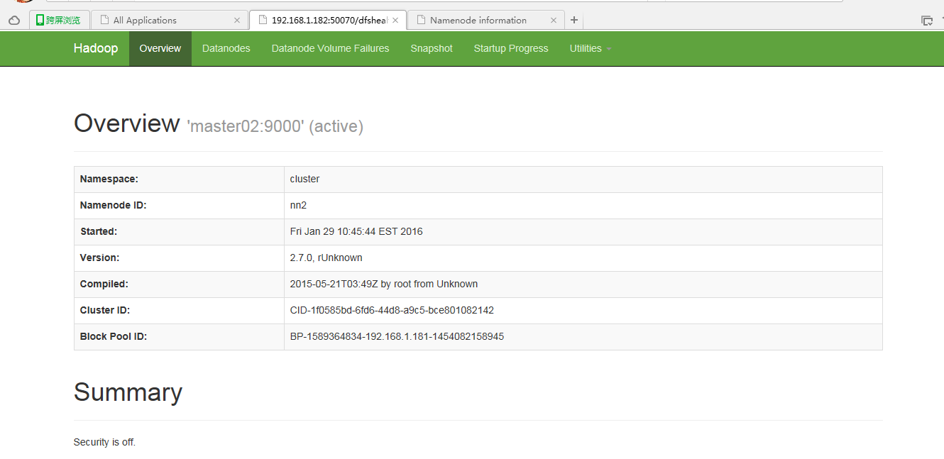This screenshot has width=944, height=459.
Task: Click the page icon on the 192.168.1.182 tab
Action: tap(262, 20)
